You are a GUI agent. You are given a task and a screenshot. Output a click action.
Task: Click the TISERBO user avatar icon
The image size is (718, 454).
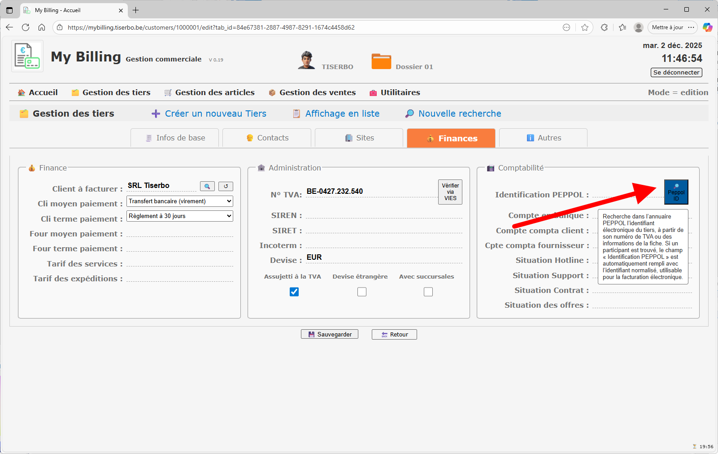(306, 61)
